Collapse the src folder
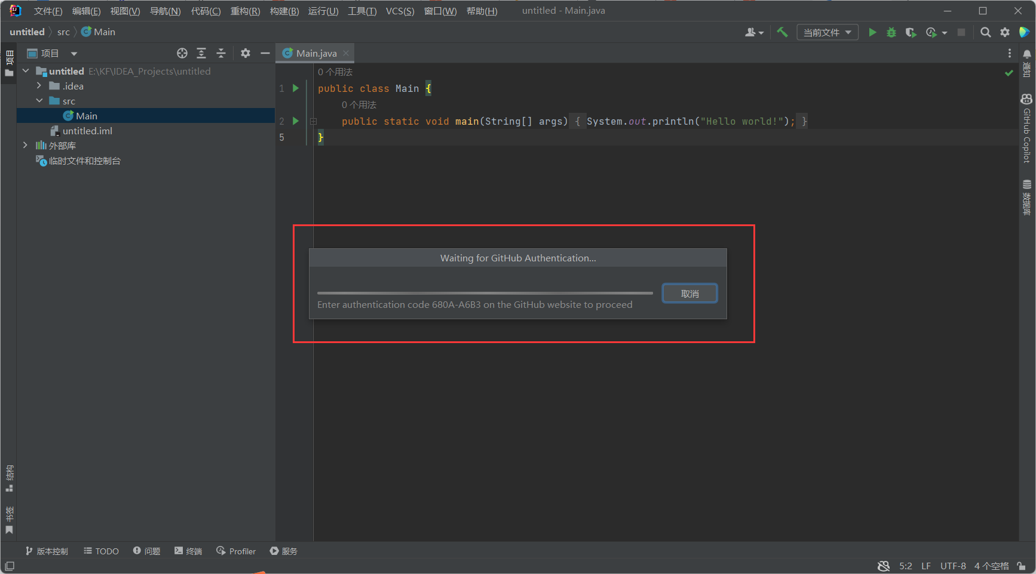Screen dimensions: 1036x574 tap(39, 101)
